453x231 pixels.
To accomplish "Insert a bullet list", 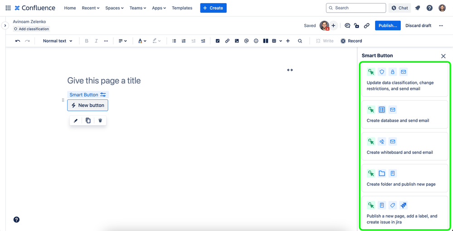I will tap(174, 41).
